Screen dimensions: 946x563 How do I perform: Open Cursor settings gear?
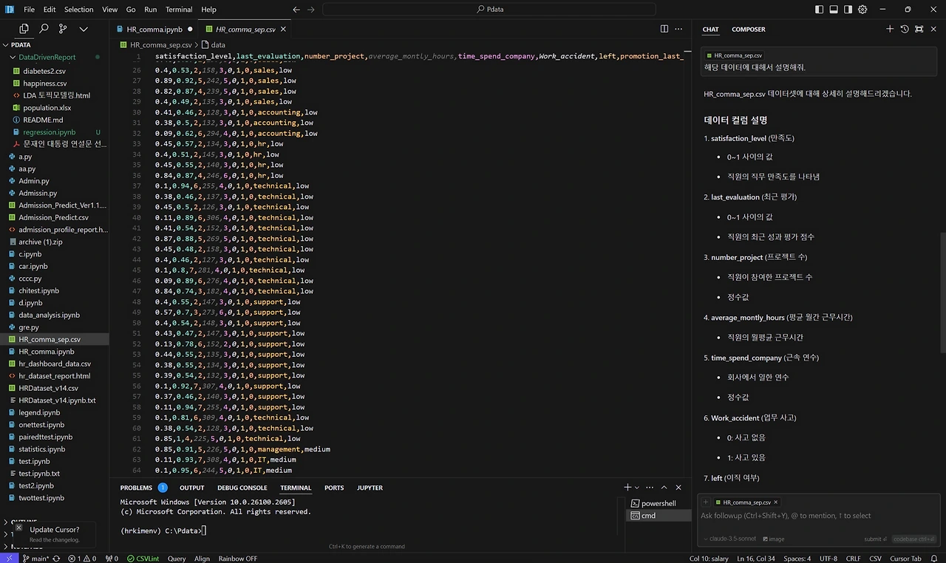(x=862, y=10)
